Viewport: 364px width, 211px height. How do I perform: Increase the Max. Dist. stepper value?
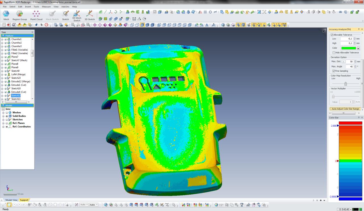coord(355,61)
